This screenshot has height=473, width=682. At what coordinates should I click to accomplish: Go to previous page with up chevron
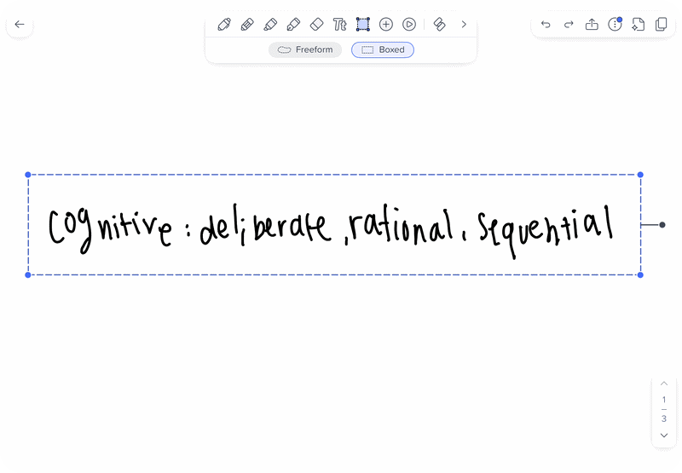664,384
